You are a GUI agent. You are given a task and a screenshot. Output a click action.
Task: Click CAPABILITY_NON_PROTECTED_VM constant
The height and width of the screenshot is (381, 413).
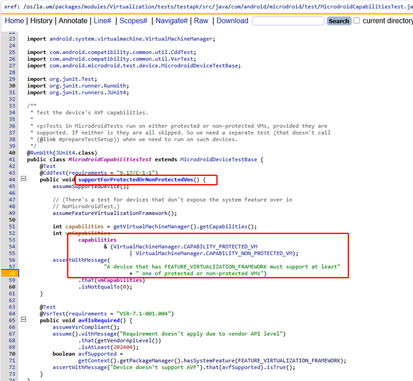pyautogui.click(x=249, y=254)
